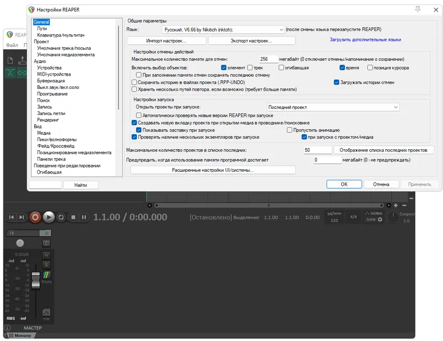Open the global automation override menu

(x=373, y=216)
